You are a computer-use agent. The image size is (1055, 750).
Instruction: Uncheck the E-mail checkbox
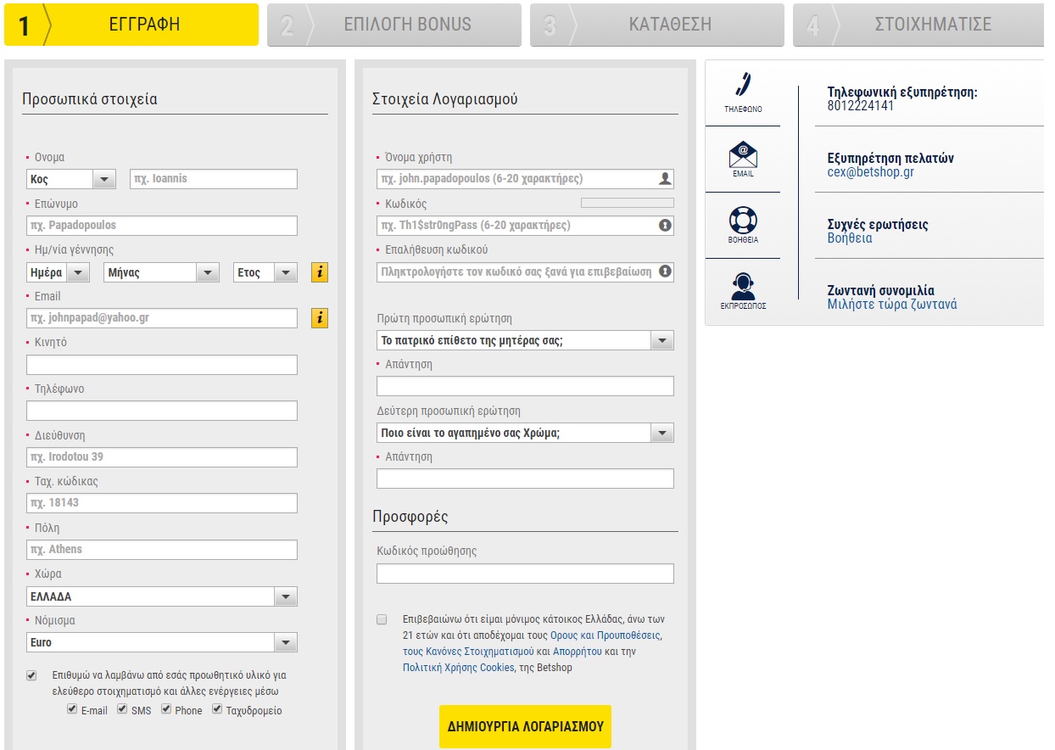[x=72, y=709]
